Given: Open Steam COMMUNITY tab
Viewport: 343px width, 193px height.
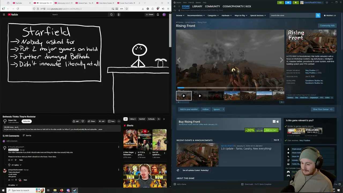Looking at the screenshot, I should tap(212, 6).
